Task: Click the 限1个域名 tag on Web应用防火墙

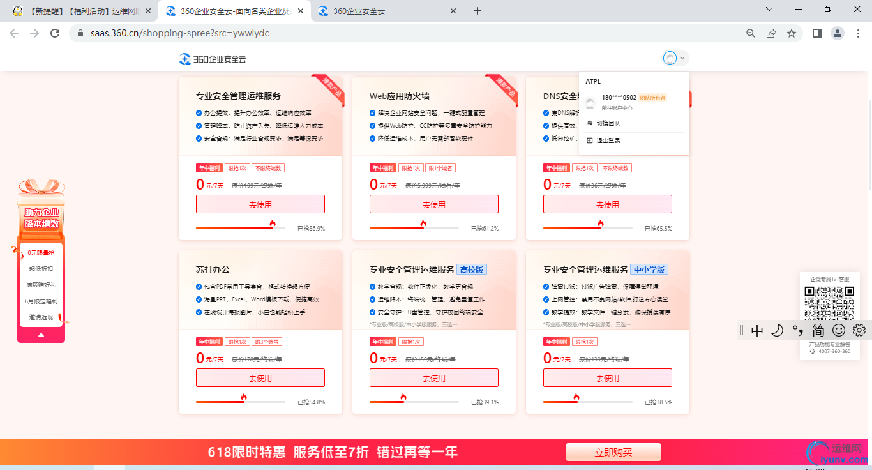Action: (440, 168)
